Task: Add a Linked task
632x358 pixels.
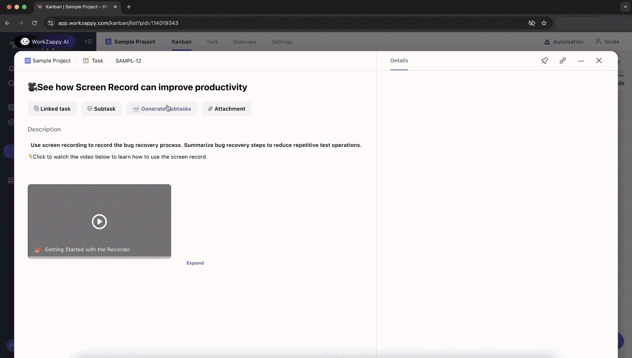Action: pos(52,109)
